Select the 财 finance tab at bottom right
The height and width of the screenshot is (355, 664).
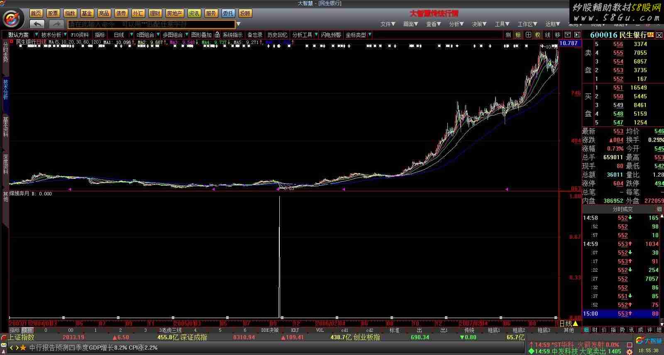[x=595, y=330]
